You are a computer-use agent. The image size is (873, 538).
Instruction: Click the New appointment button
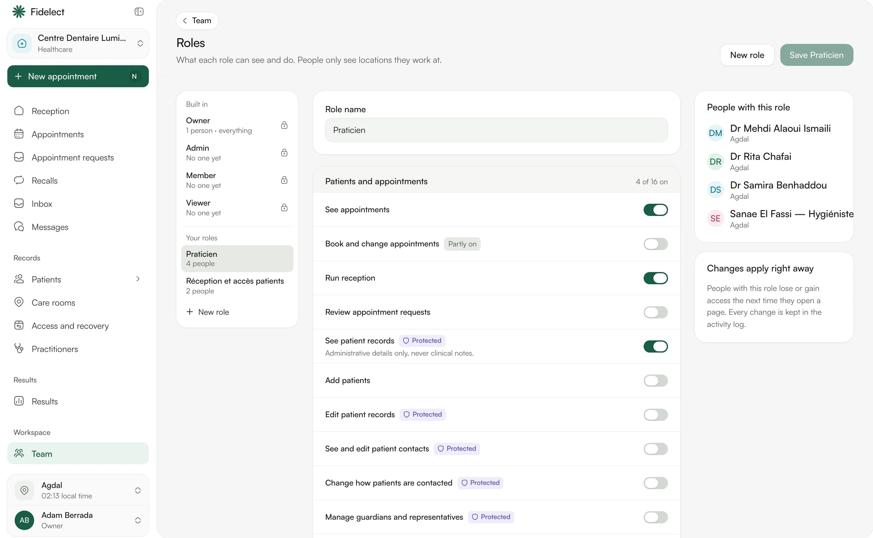[x=78, y=76]
